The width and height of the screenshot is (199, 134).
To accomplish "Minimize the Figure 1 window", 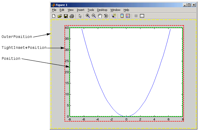I will point(185,5).
